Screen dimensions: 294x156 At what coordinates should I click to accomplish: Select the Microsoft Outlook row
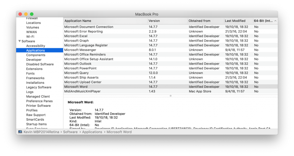171,64
